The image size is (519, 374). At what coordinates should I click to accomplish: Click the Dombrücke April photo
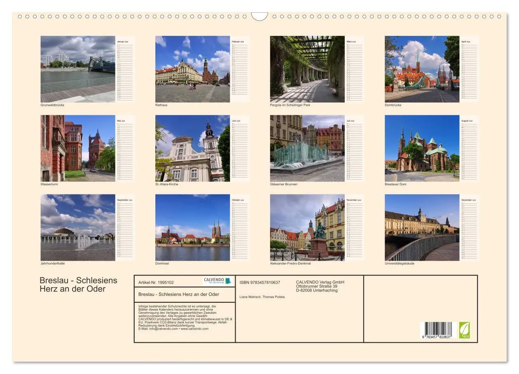[x=422, y=69]
